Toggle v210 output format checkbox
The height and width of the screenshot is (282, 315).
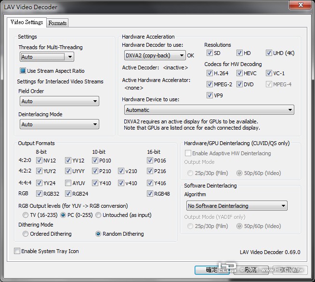tap(121, 171)
